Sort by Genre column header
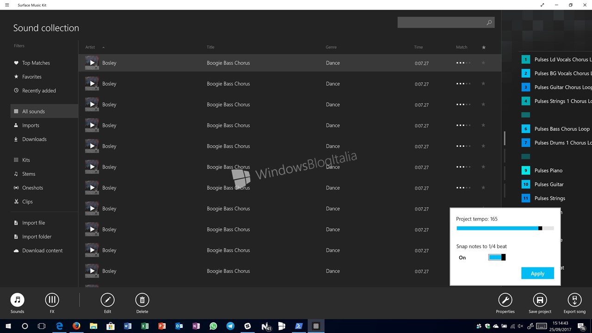Image resolution: width=592 pixels, height=333 pixels. point(331,47)
